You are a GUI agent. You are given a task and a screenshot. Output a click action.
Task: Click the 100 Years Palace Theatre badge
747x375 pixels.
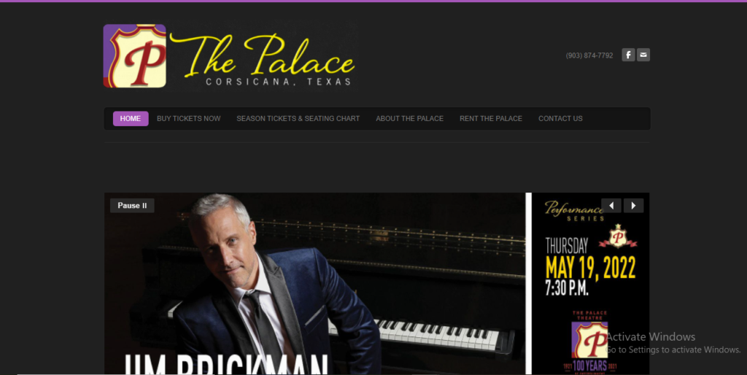coord(589,342)
